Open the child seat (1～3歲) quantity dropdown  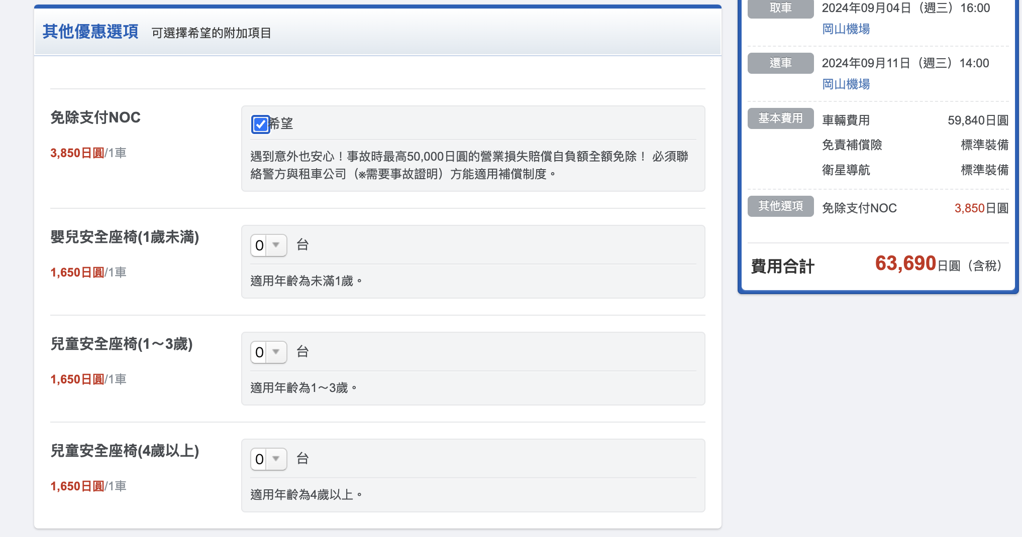point(269,352)
